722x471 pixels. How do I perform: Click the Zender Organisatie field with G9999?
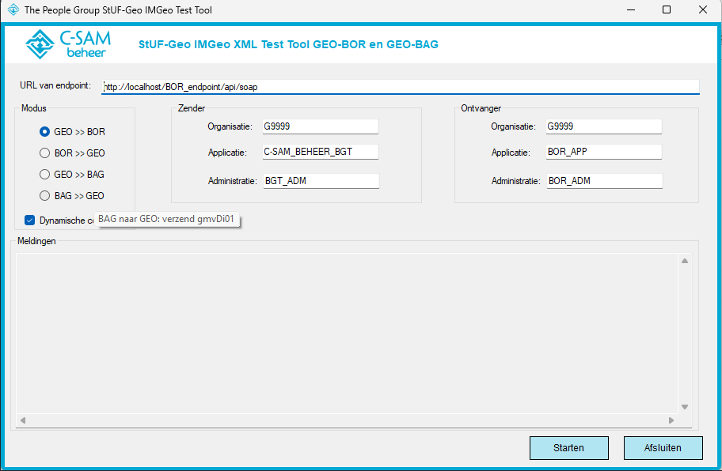pyautogui.click(x=321, y=126)
